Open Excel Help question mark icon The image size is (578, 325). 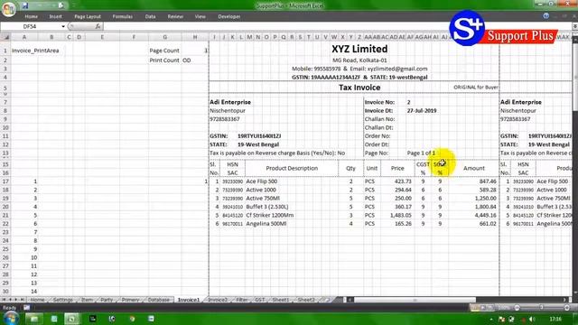(545, 16)
